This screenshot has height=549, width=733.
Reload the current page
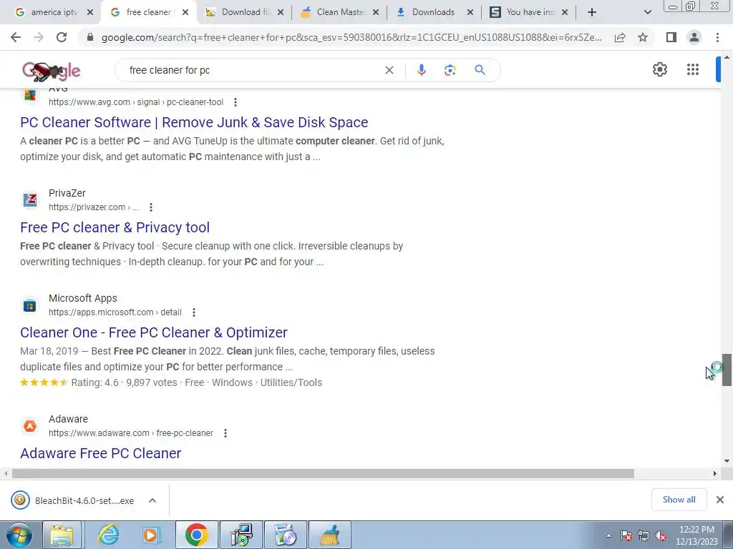(x=62, y=37)
